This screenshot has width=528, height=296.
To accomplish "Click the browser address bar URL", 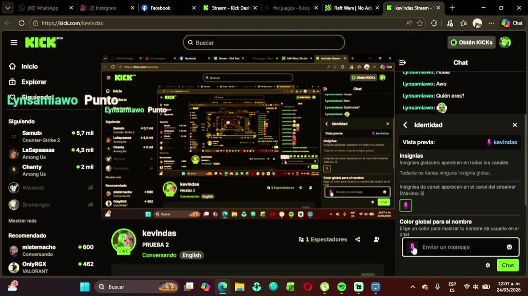I will pos(72,23).
